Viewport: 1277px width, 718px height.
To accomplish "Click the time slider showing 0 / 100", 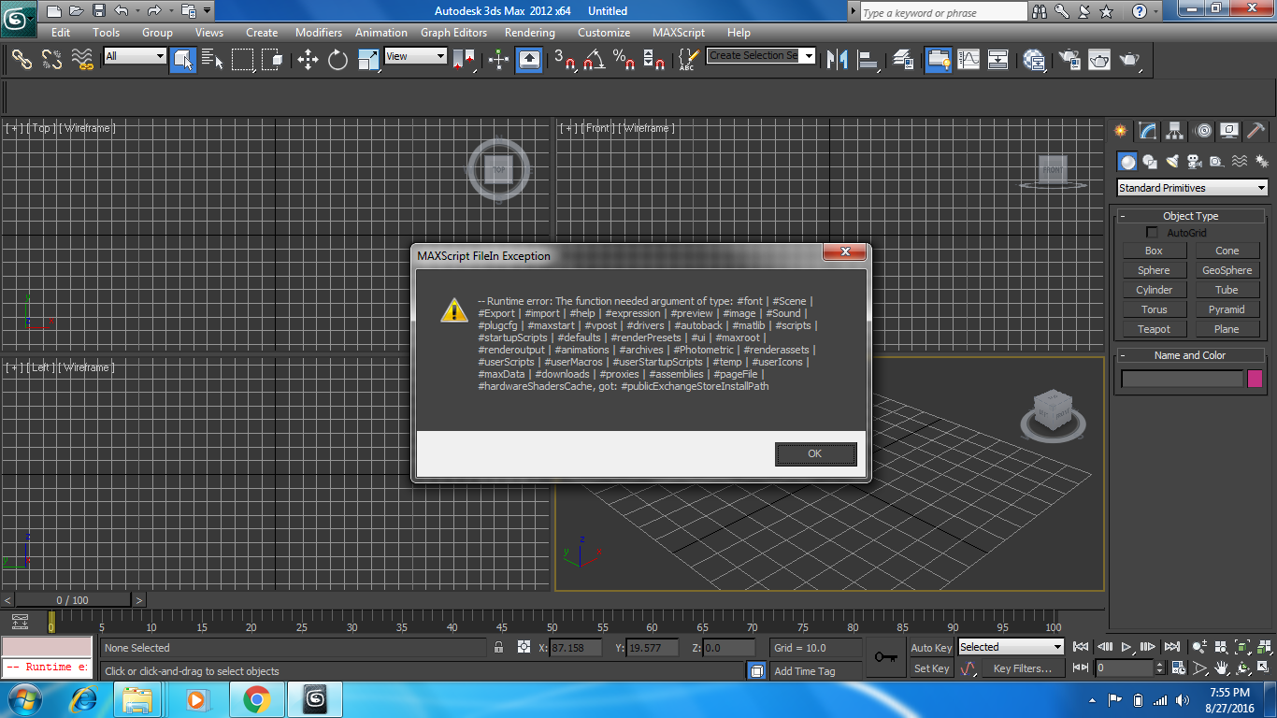I will [x=73, y=600].
